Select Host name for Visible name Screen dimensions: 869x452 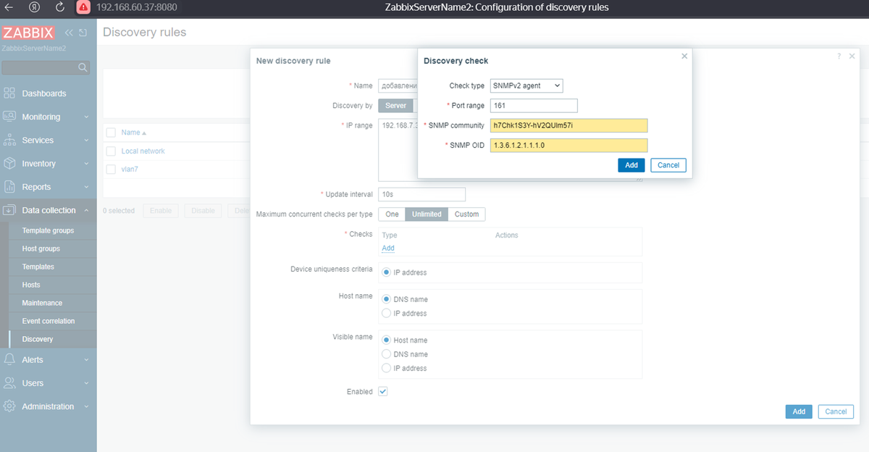click(386, 340)
